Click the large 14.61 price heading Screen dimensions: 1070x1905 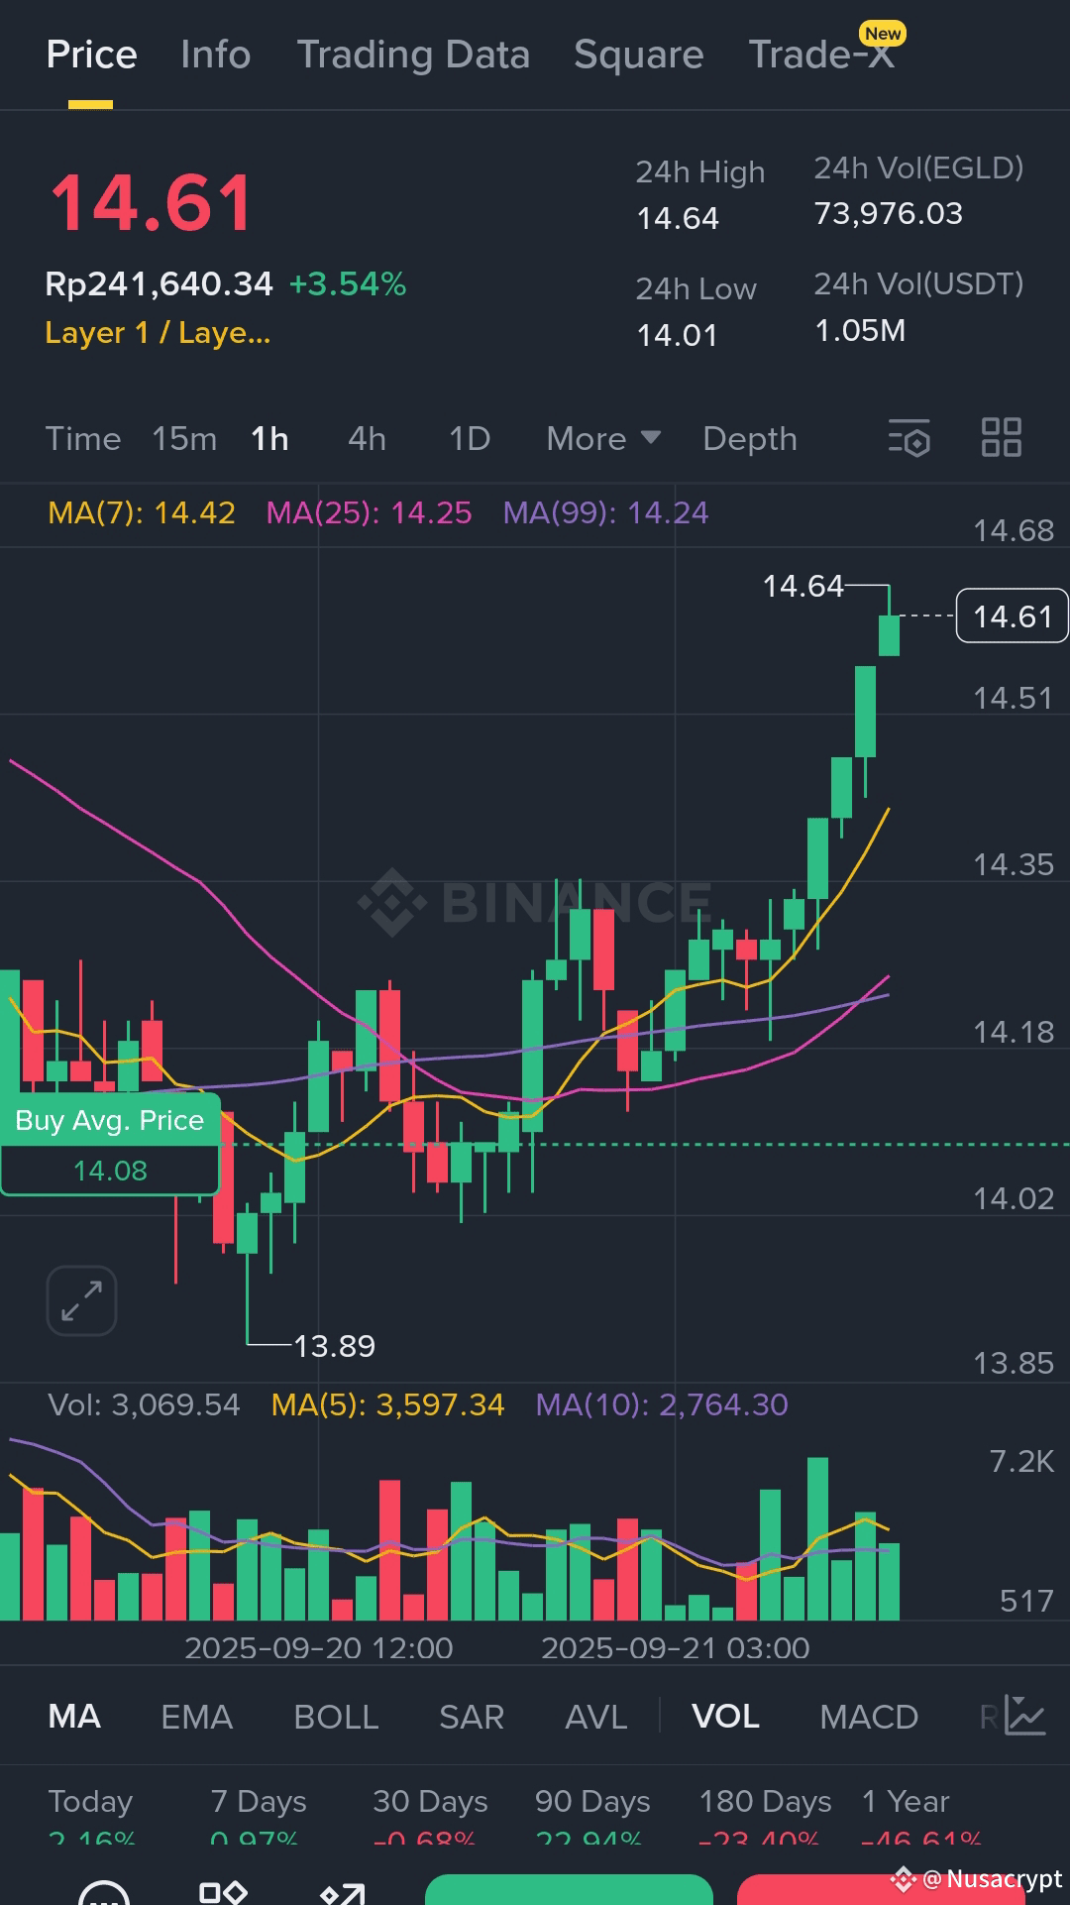(x=152, y=203)
